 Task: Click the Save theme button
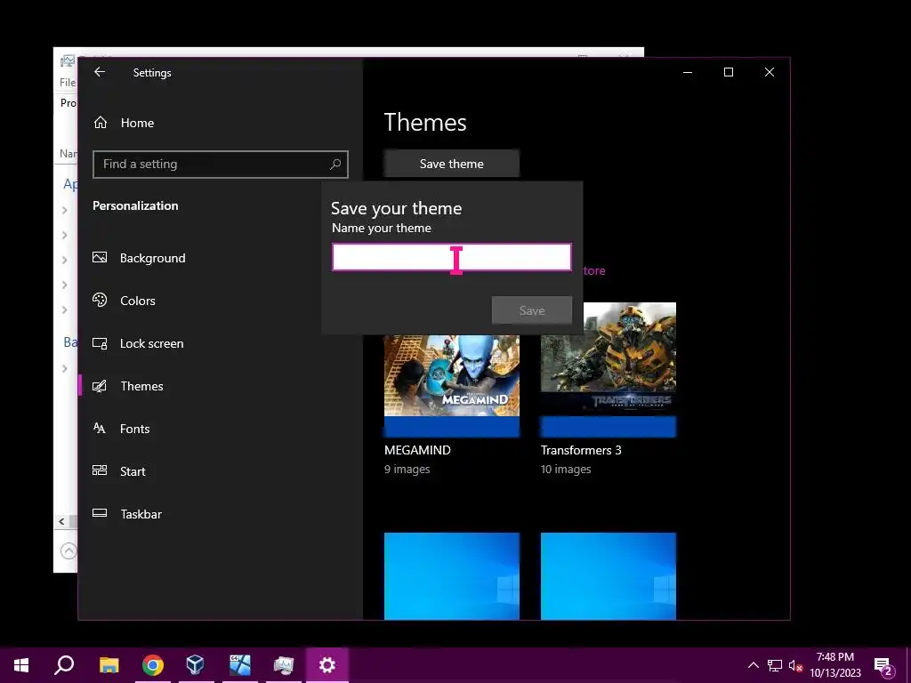click(451, 164)
